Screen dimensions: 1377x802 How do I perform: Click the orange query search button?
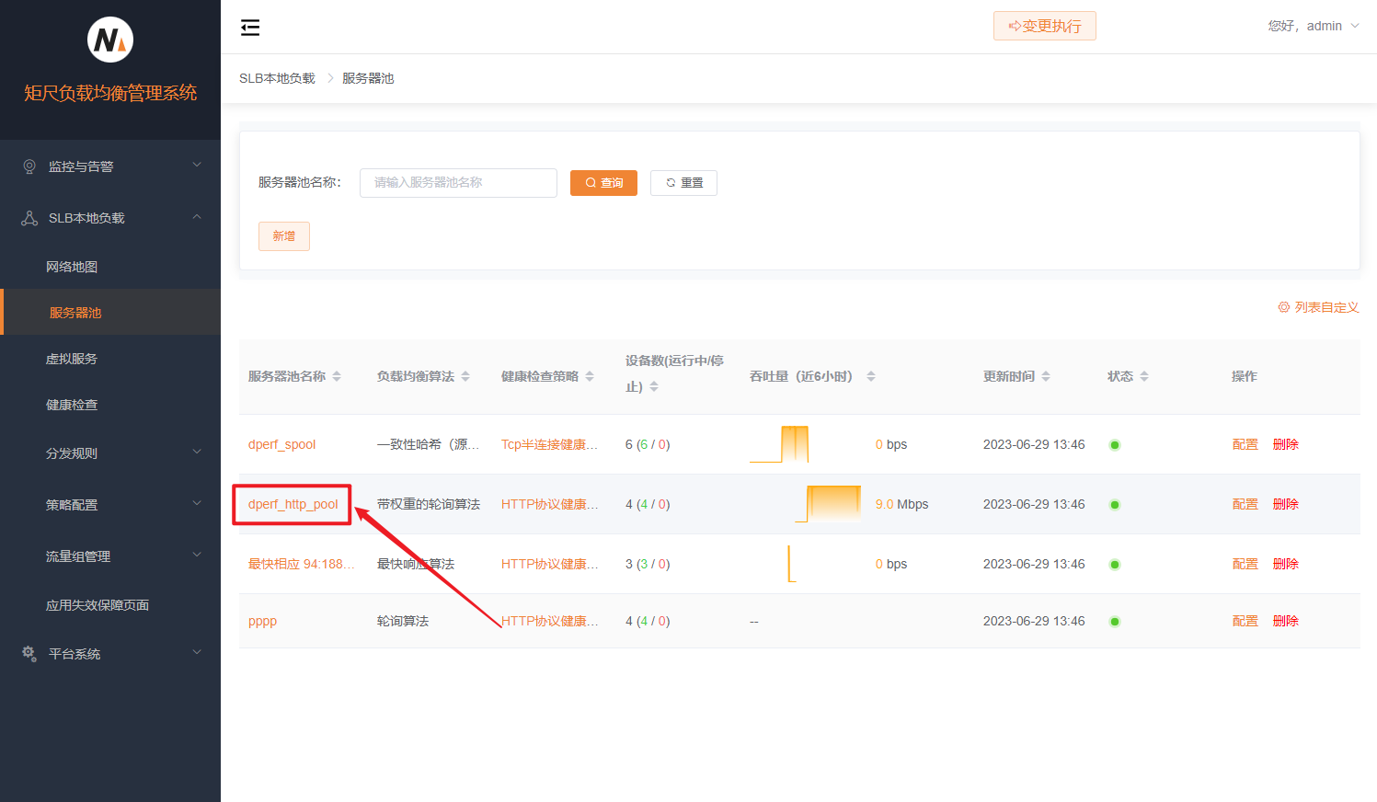[603, 183]
